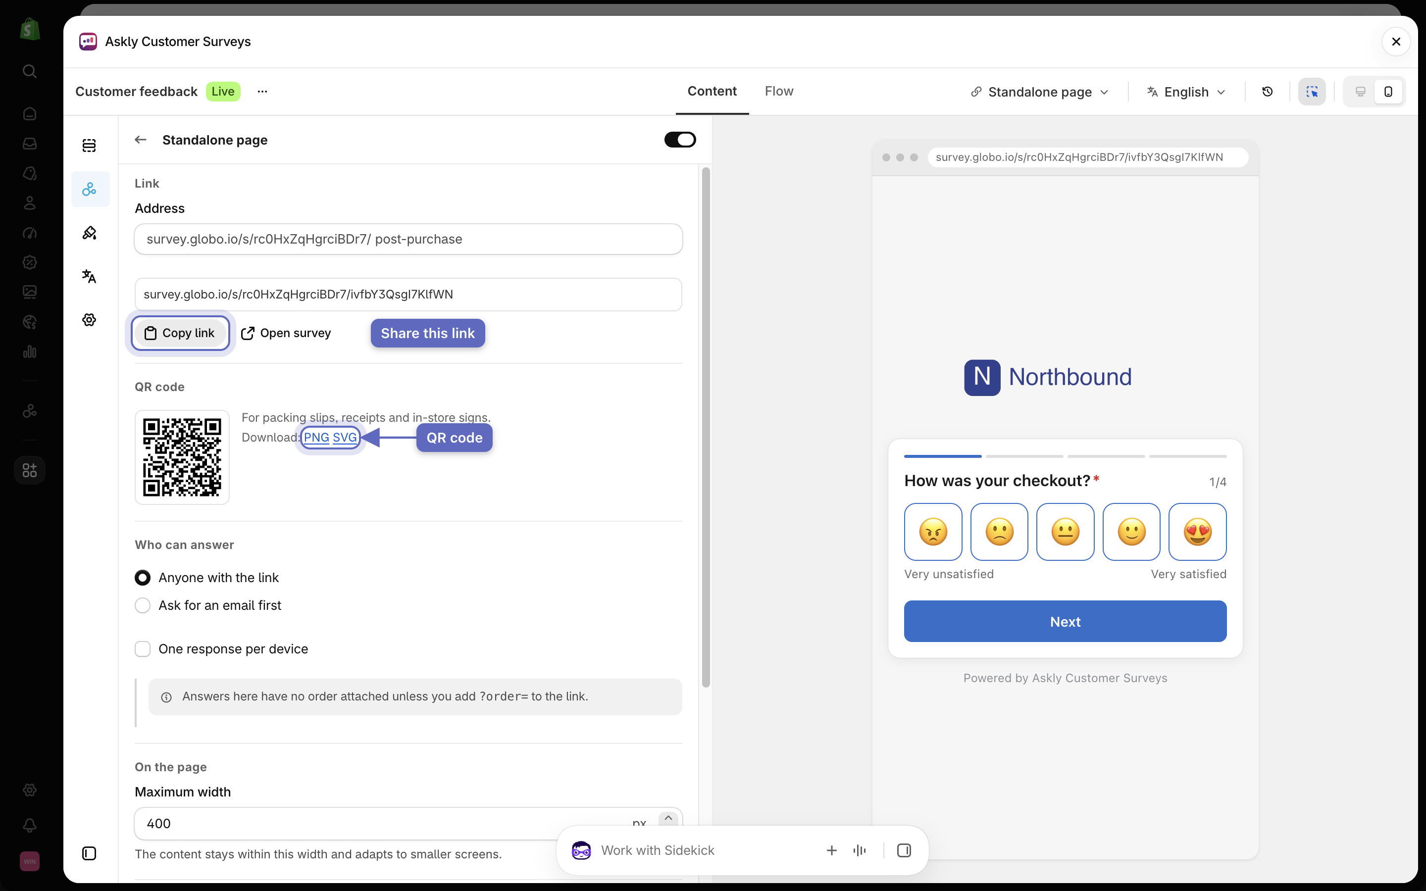This screenshot has height=891, width=1426.
Task: Select Ask for an email first
Action: pyautogui.click(x=143, y=605)
